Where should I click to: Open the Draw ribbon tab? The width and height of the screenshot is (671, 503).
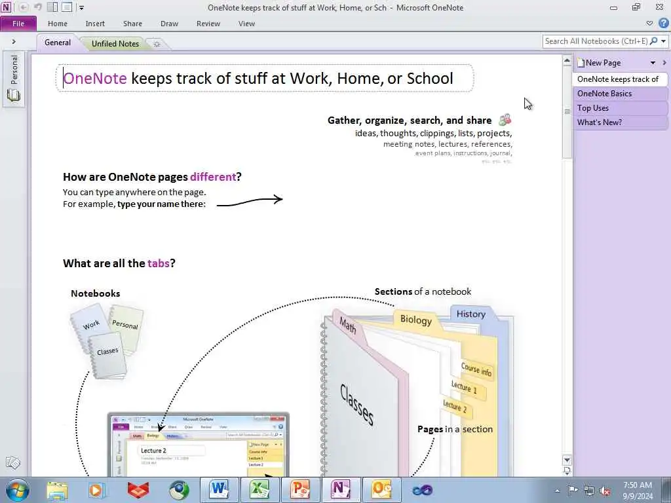170,24
